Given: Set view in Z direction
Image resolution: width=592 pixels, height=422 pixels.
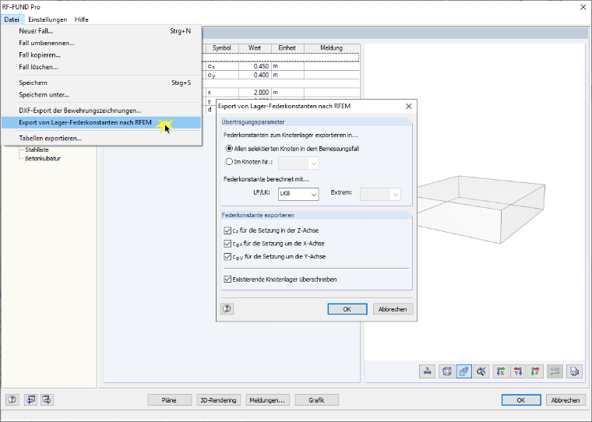Looking at the screenshot, I should pyautogui.click(x=535, y=371).
